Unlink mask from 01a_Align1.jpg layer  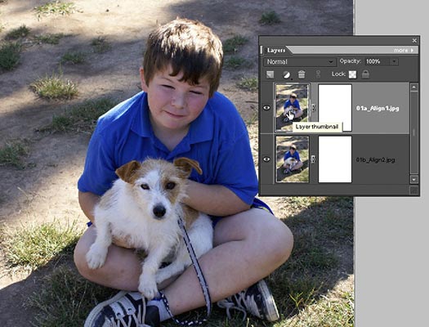(314, 108)
